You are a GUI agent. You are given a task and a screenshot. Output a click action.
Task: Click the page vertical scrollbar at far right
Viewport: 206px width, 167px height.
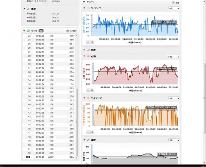(x=205, y=98)
